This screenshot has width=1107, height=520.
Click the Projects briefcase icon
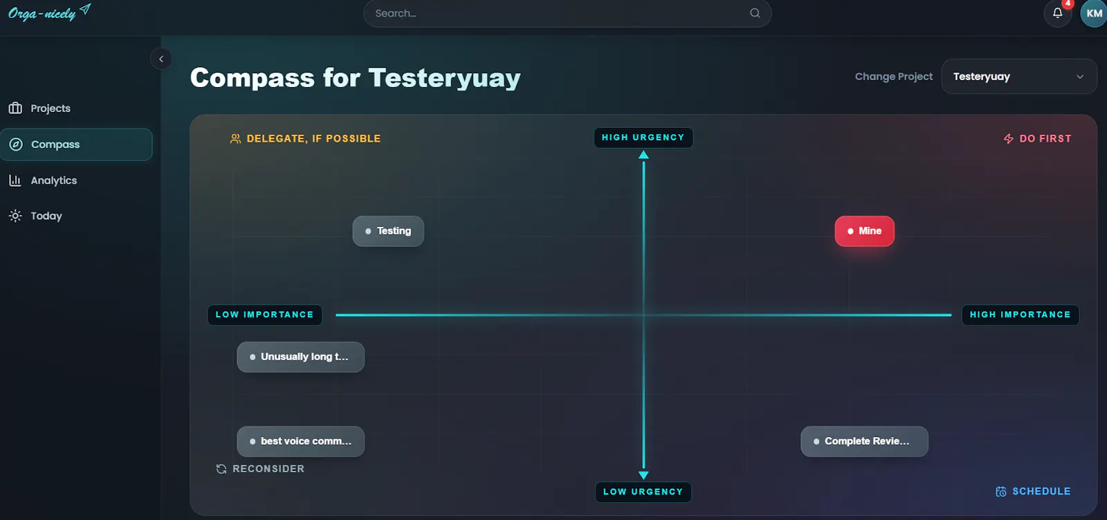point(15,108)
